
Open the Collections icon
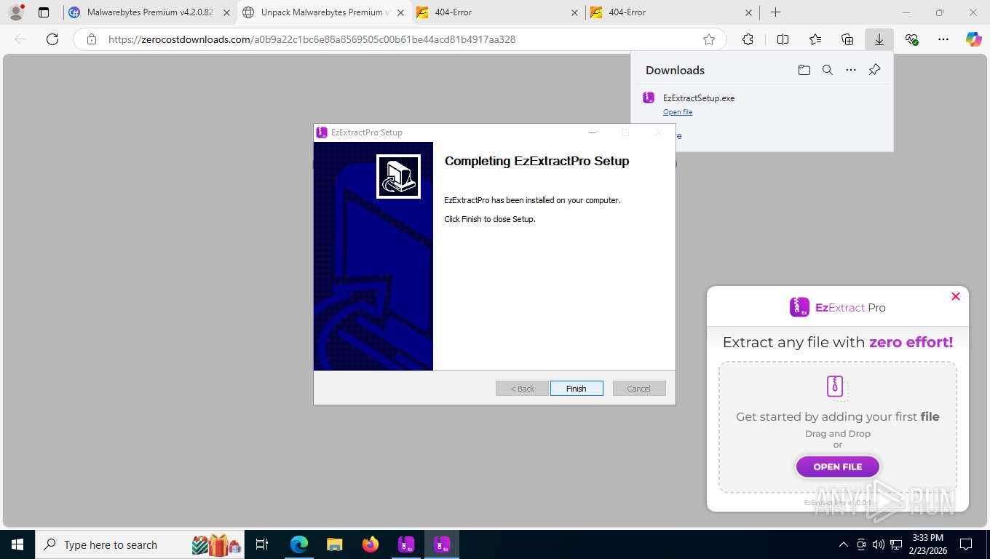point(847,39)
